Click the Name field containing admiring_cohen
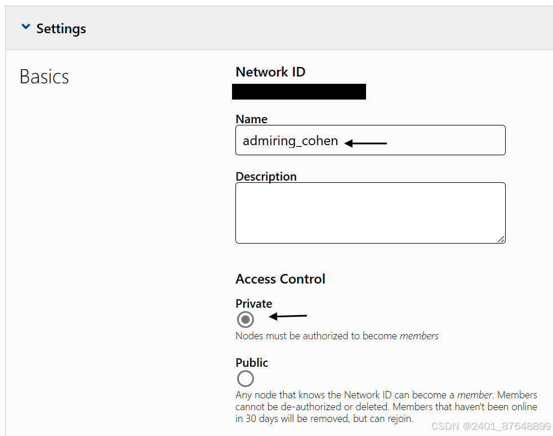The width and height of the screenshot is (553, 436). (x=371, y=140)
